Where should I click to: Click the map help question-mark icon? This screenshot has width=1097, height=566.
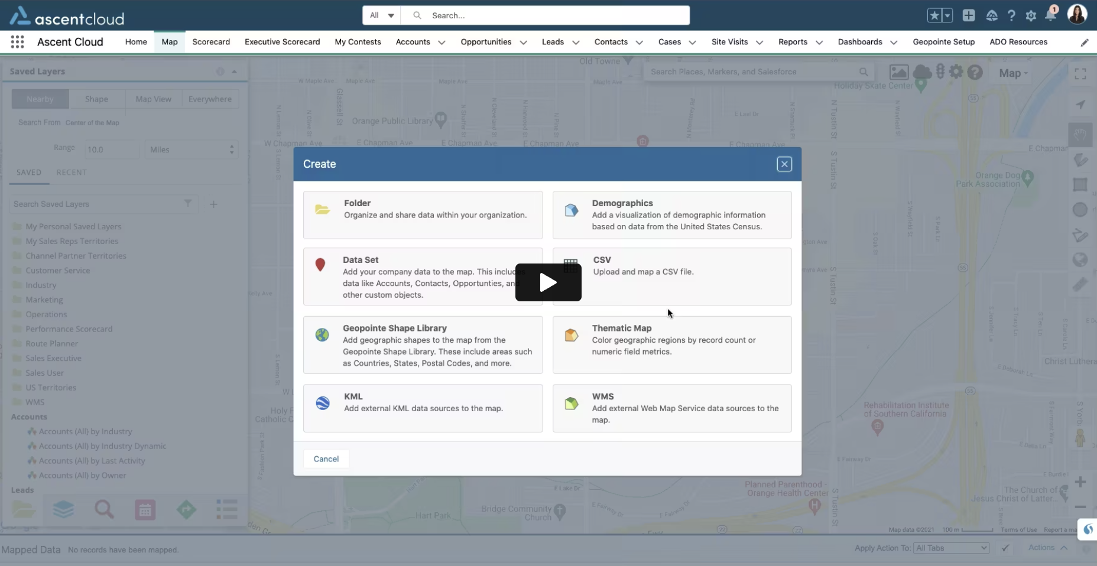point(975,73)
